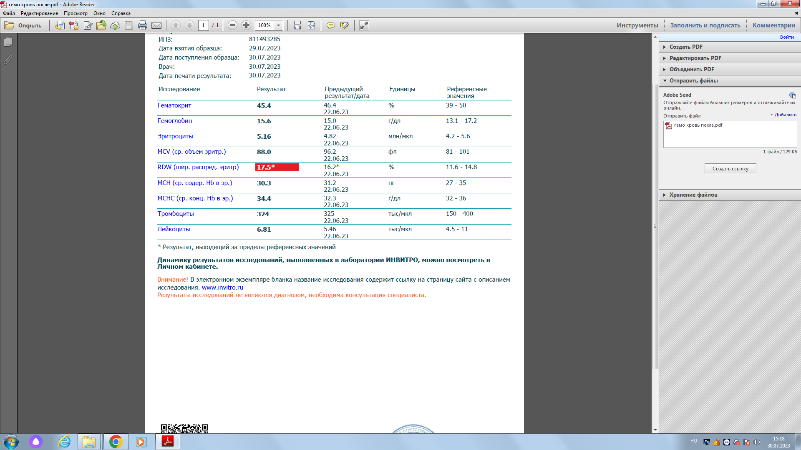
Task: Open the Заполнить и подписать pane
Action: pyautogui.click(x=705, y=25)
